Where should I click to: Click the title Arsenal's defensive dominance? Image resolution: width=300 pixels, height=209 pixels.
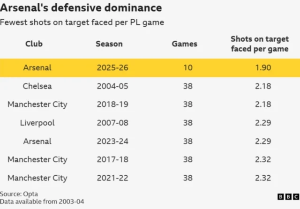pos(82,8)
